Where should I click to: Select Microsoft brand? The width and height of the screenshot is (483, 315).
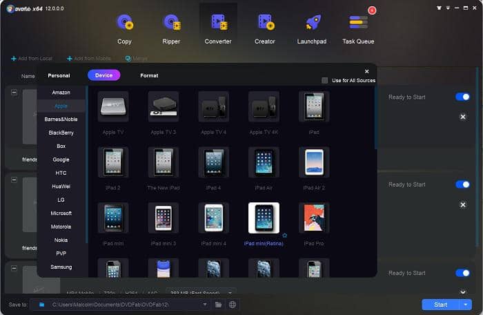(61, 213)
